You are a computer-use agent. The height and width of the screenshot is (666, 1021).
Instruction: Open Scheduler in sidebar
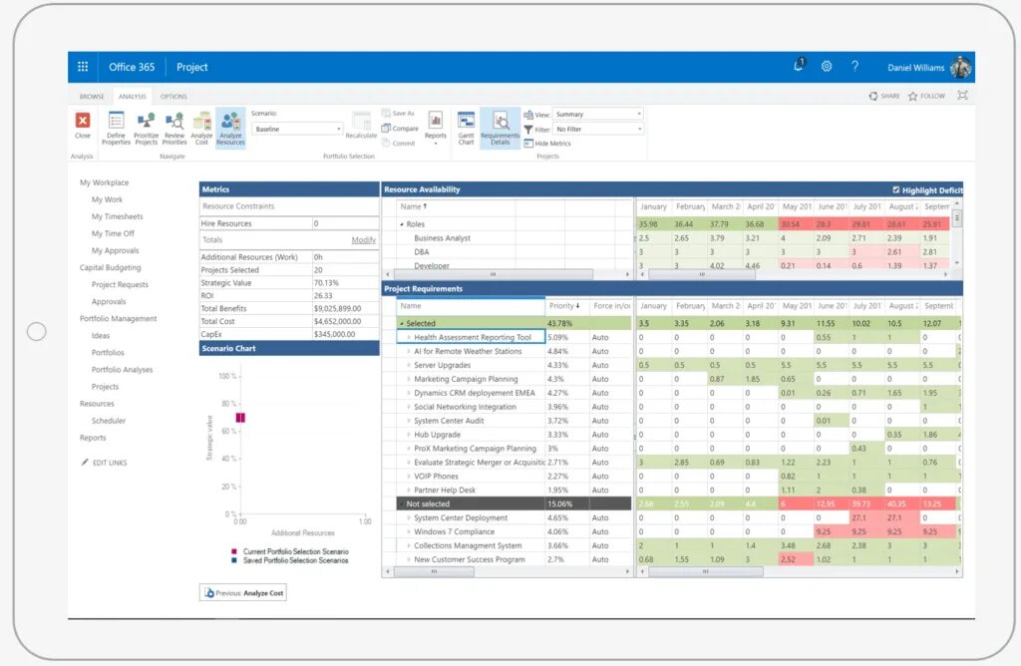click(109, 421)
